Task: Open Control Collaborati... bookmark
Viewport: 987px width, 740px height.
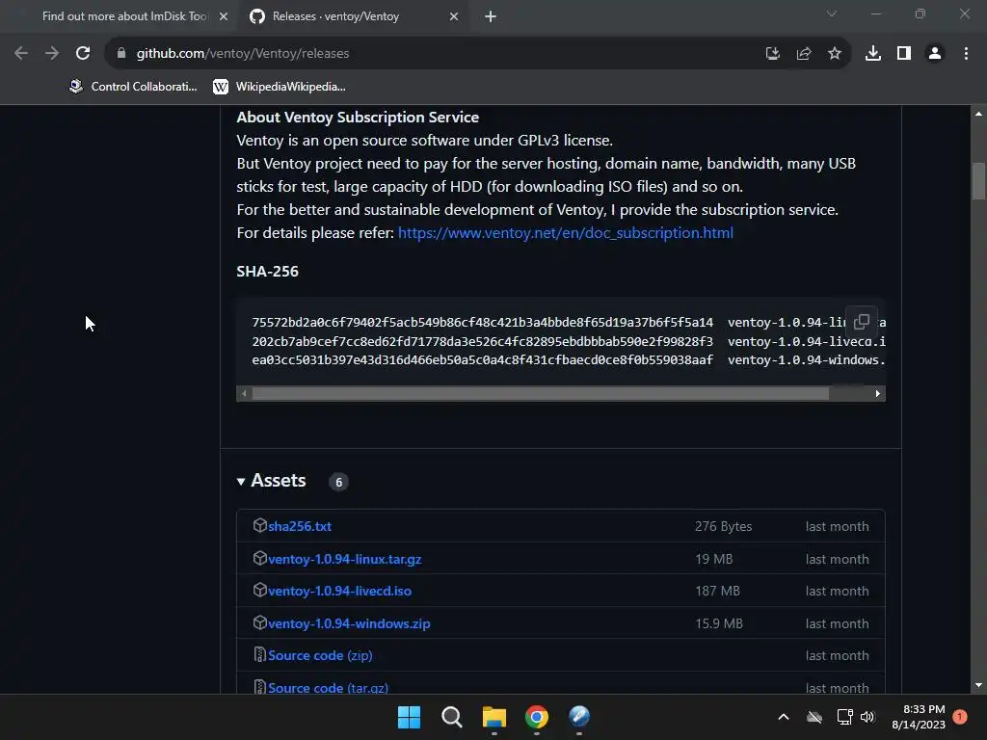Action: point(133,87)
